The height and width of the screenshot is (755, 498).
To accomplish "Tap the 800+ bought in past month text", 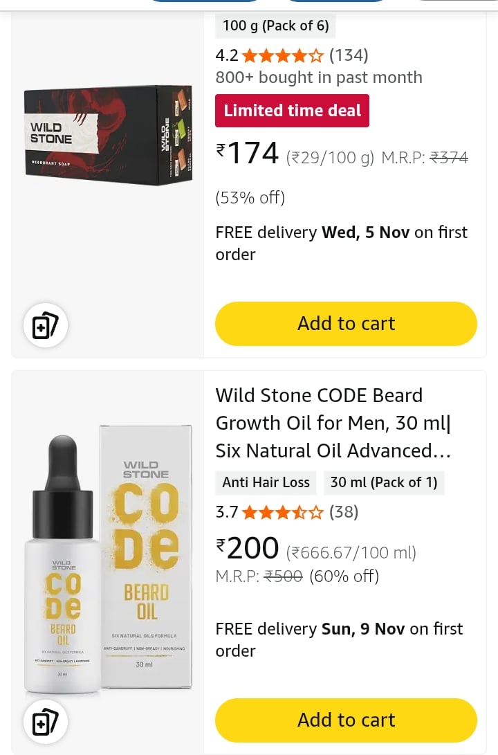I will (319, 78).
